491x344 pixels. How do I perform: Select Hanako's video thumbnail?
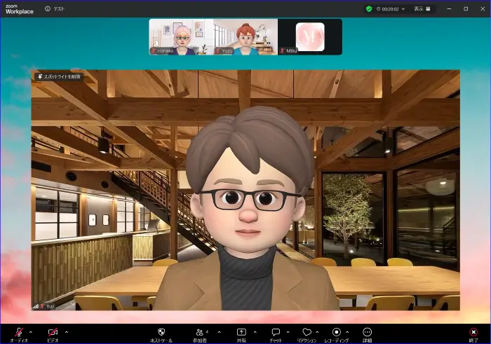click(x=181, y=37)
